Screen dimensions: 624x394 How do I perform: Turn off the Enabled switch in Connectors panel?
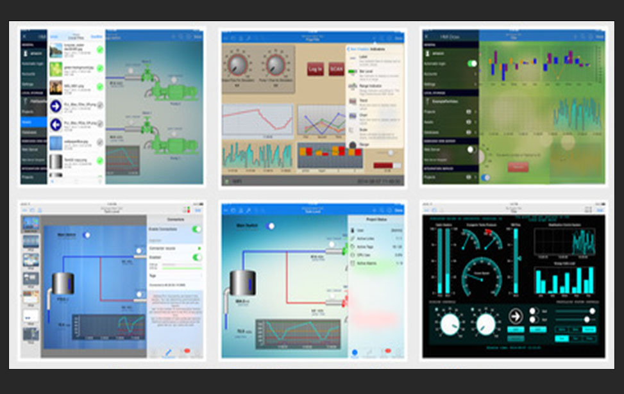[x=197, y=257]
